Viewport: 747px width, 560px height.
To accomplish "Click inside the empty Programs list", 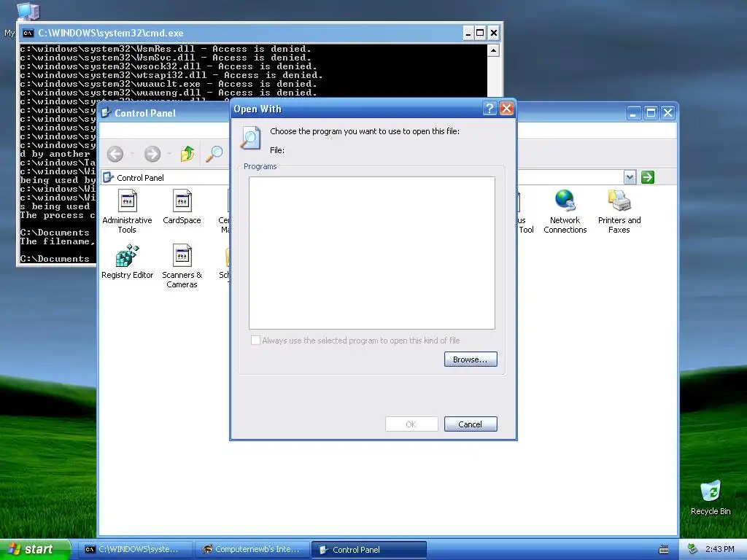I will 371,253.
